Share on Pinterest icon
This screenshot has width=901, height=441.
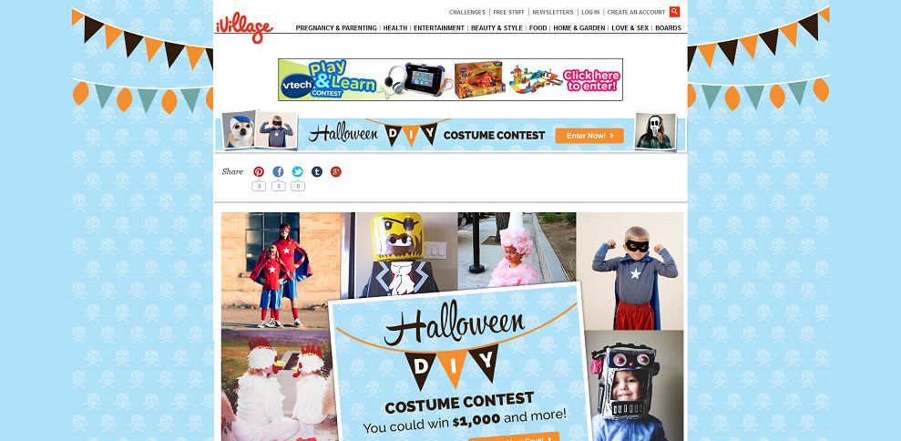pyautogui.click(x=259, y=171)
